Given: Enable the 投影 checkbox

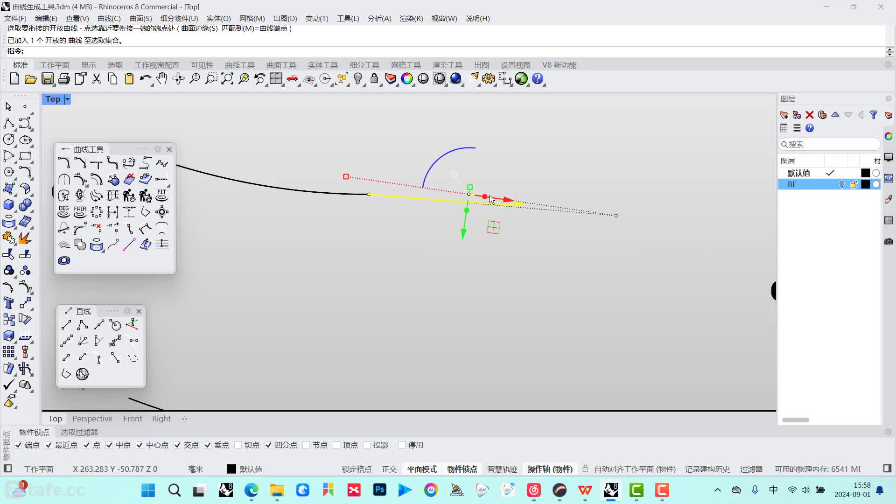Looking at the screenshot, I should point(367,445).
